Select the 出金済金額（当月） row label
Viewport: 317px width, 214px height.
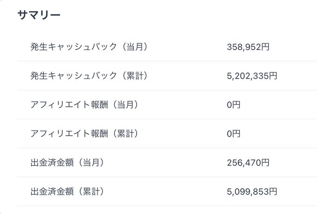tap(67, 163)
